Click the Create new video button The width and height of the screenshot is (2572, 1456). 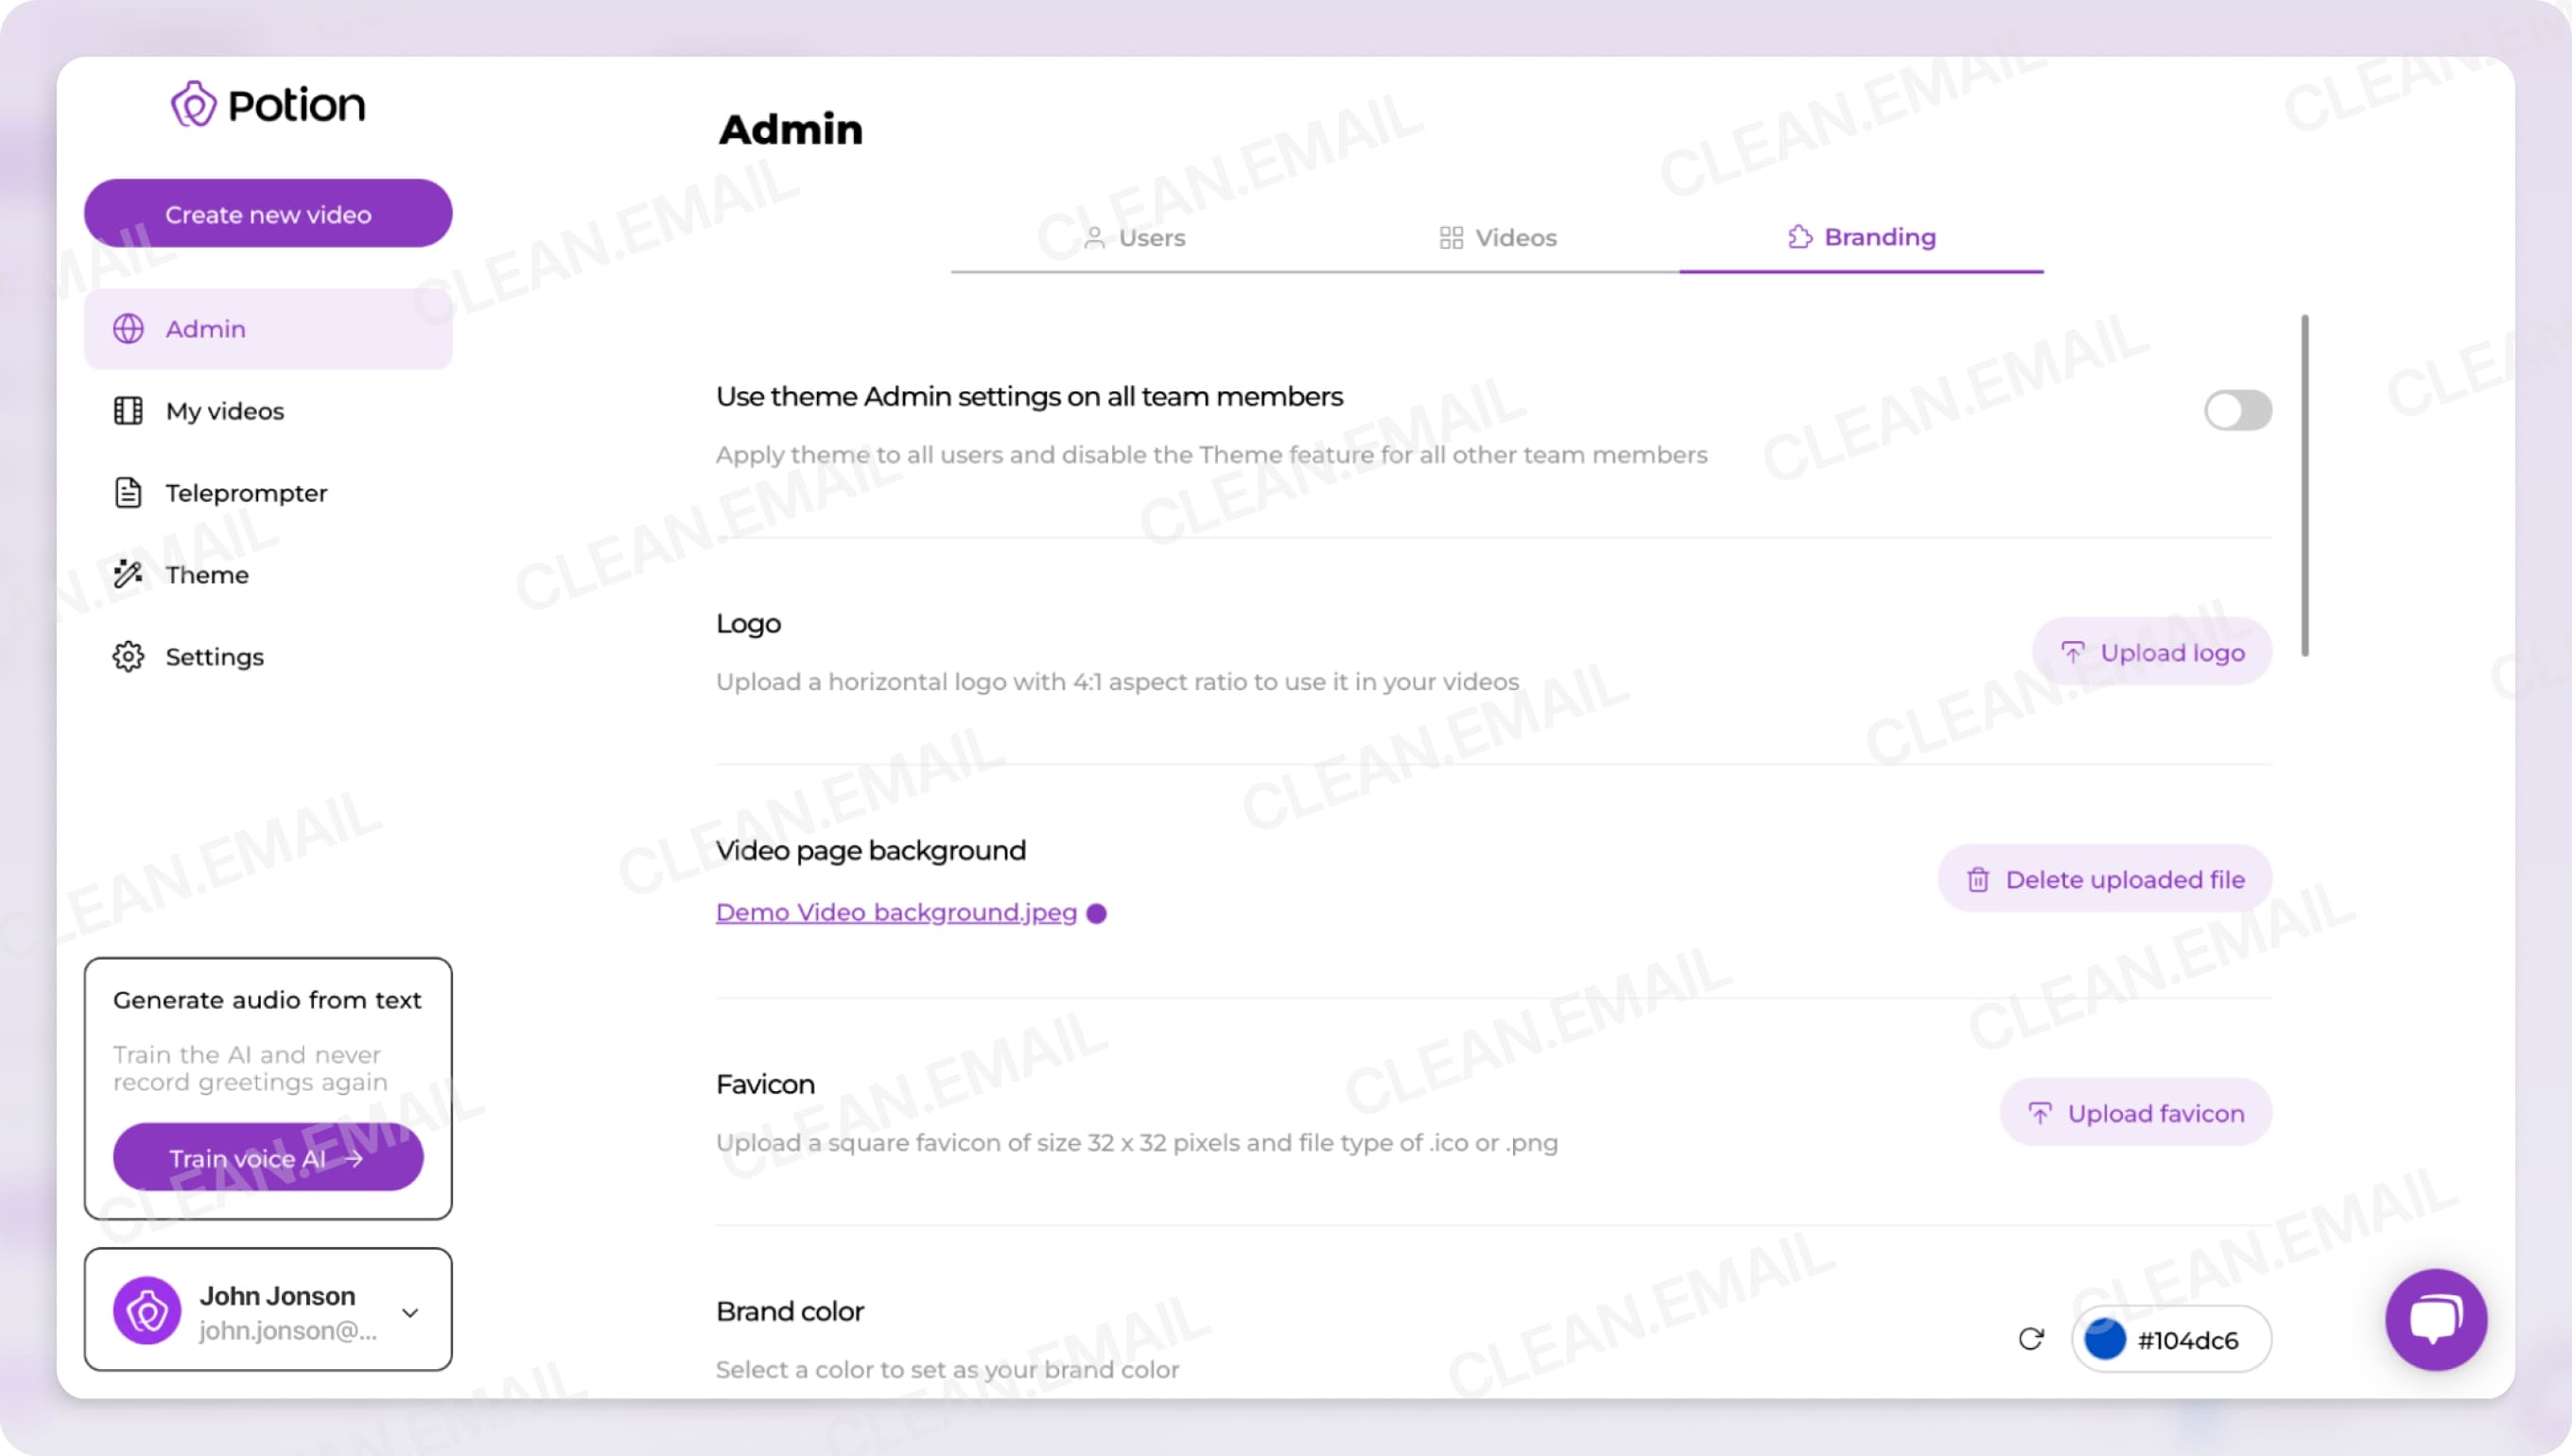tap(267, 213)
